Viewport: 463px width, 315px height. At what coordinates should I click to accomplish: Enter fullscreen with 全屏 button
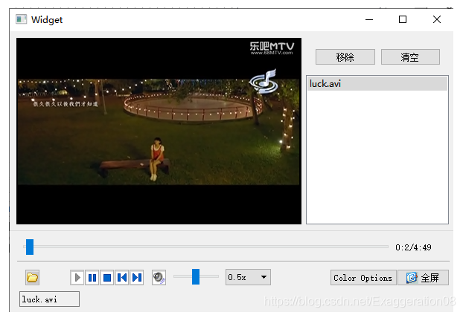click(423, 278)
